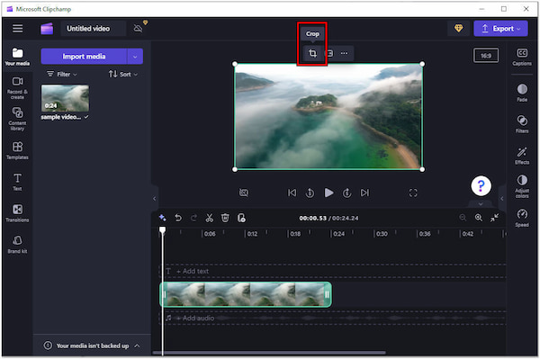Click the help question mark button
This screenshot has height=359, width=540.
pos(481,186)
